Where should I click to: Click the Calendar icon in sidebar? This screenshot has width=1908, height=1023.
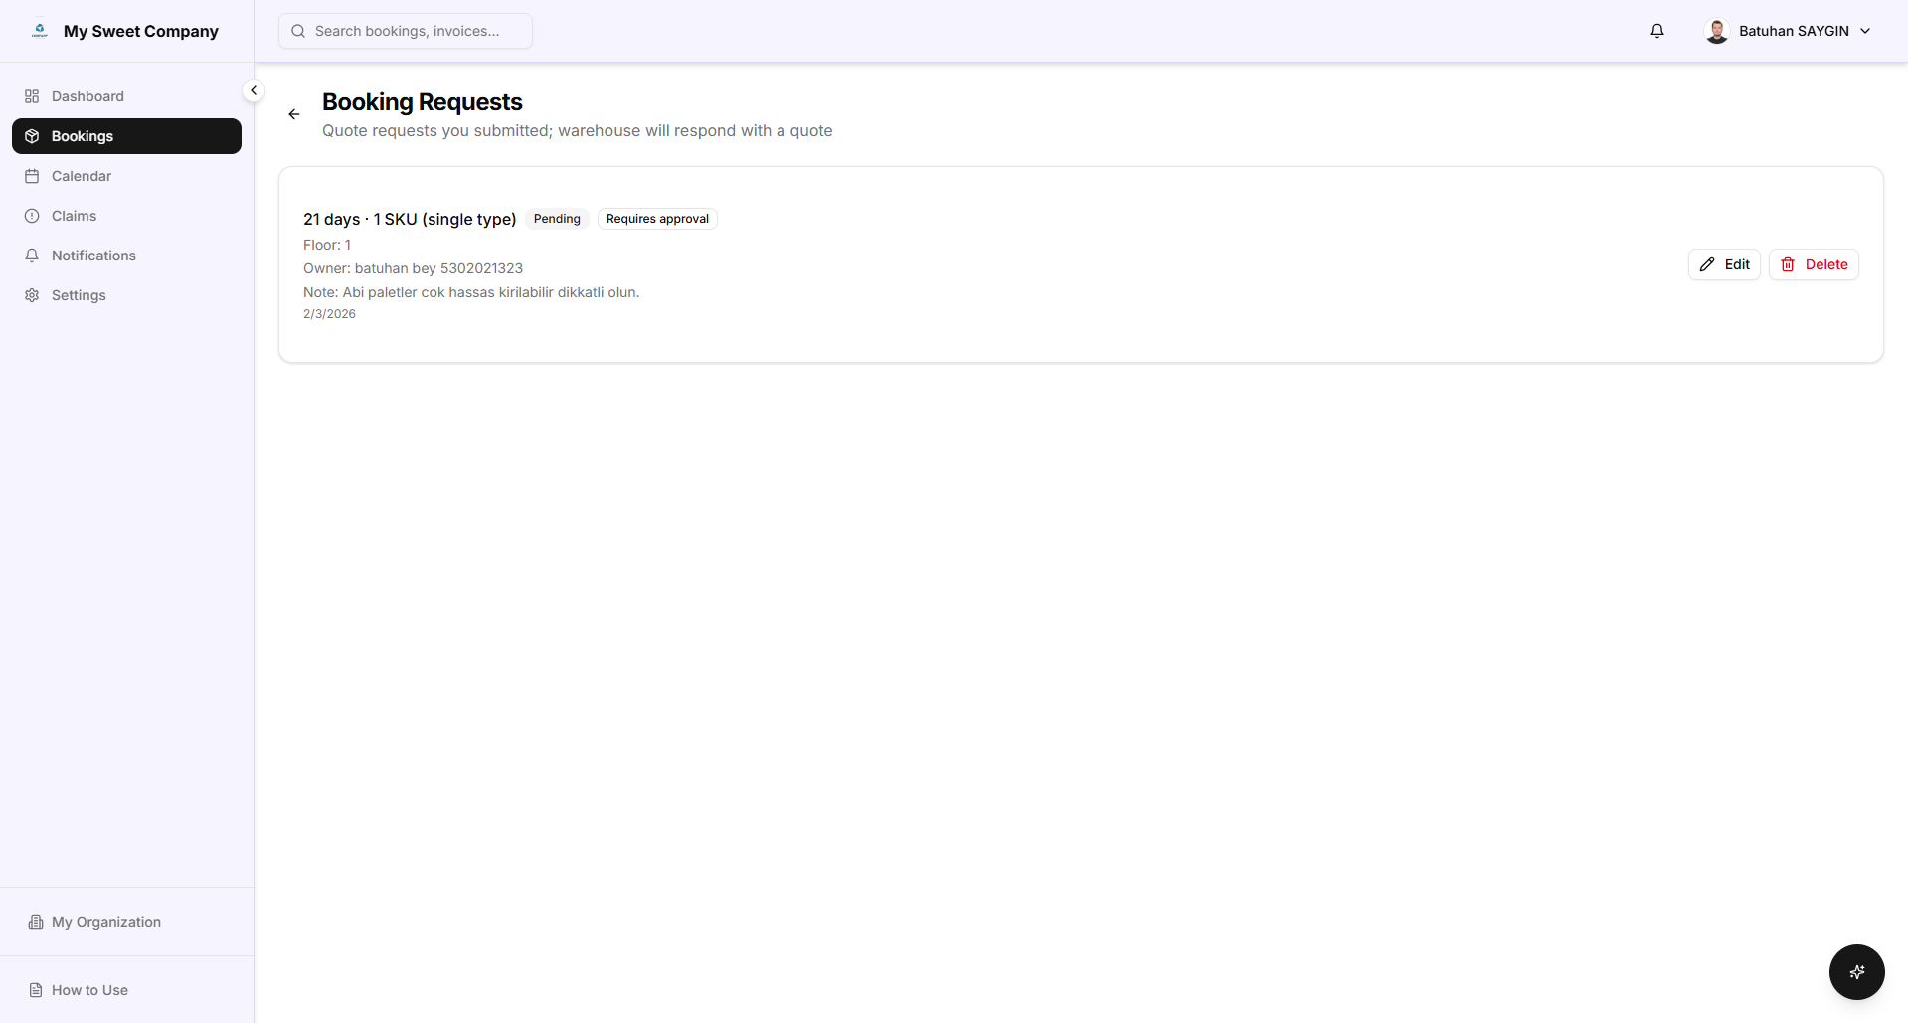point(32,176)
